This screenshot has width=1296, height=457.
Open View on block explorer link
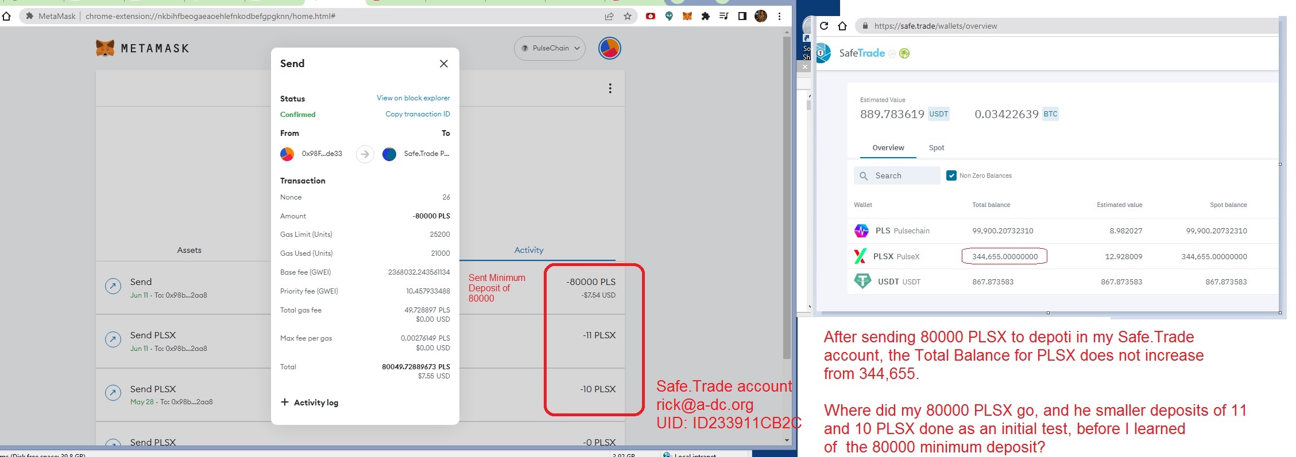[x=413, y=98]
